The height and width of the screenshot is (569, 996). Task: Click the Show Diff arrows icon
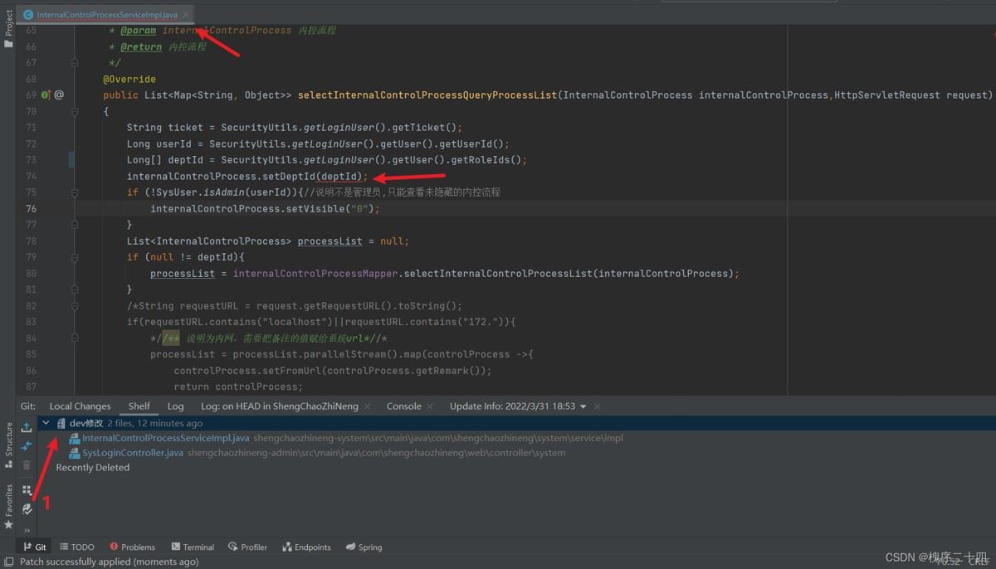[27, 446]
